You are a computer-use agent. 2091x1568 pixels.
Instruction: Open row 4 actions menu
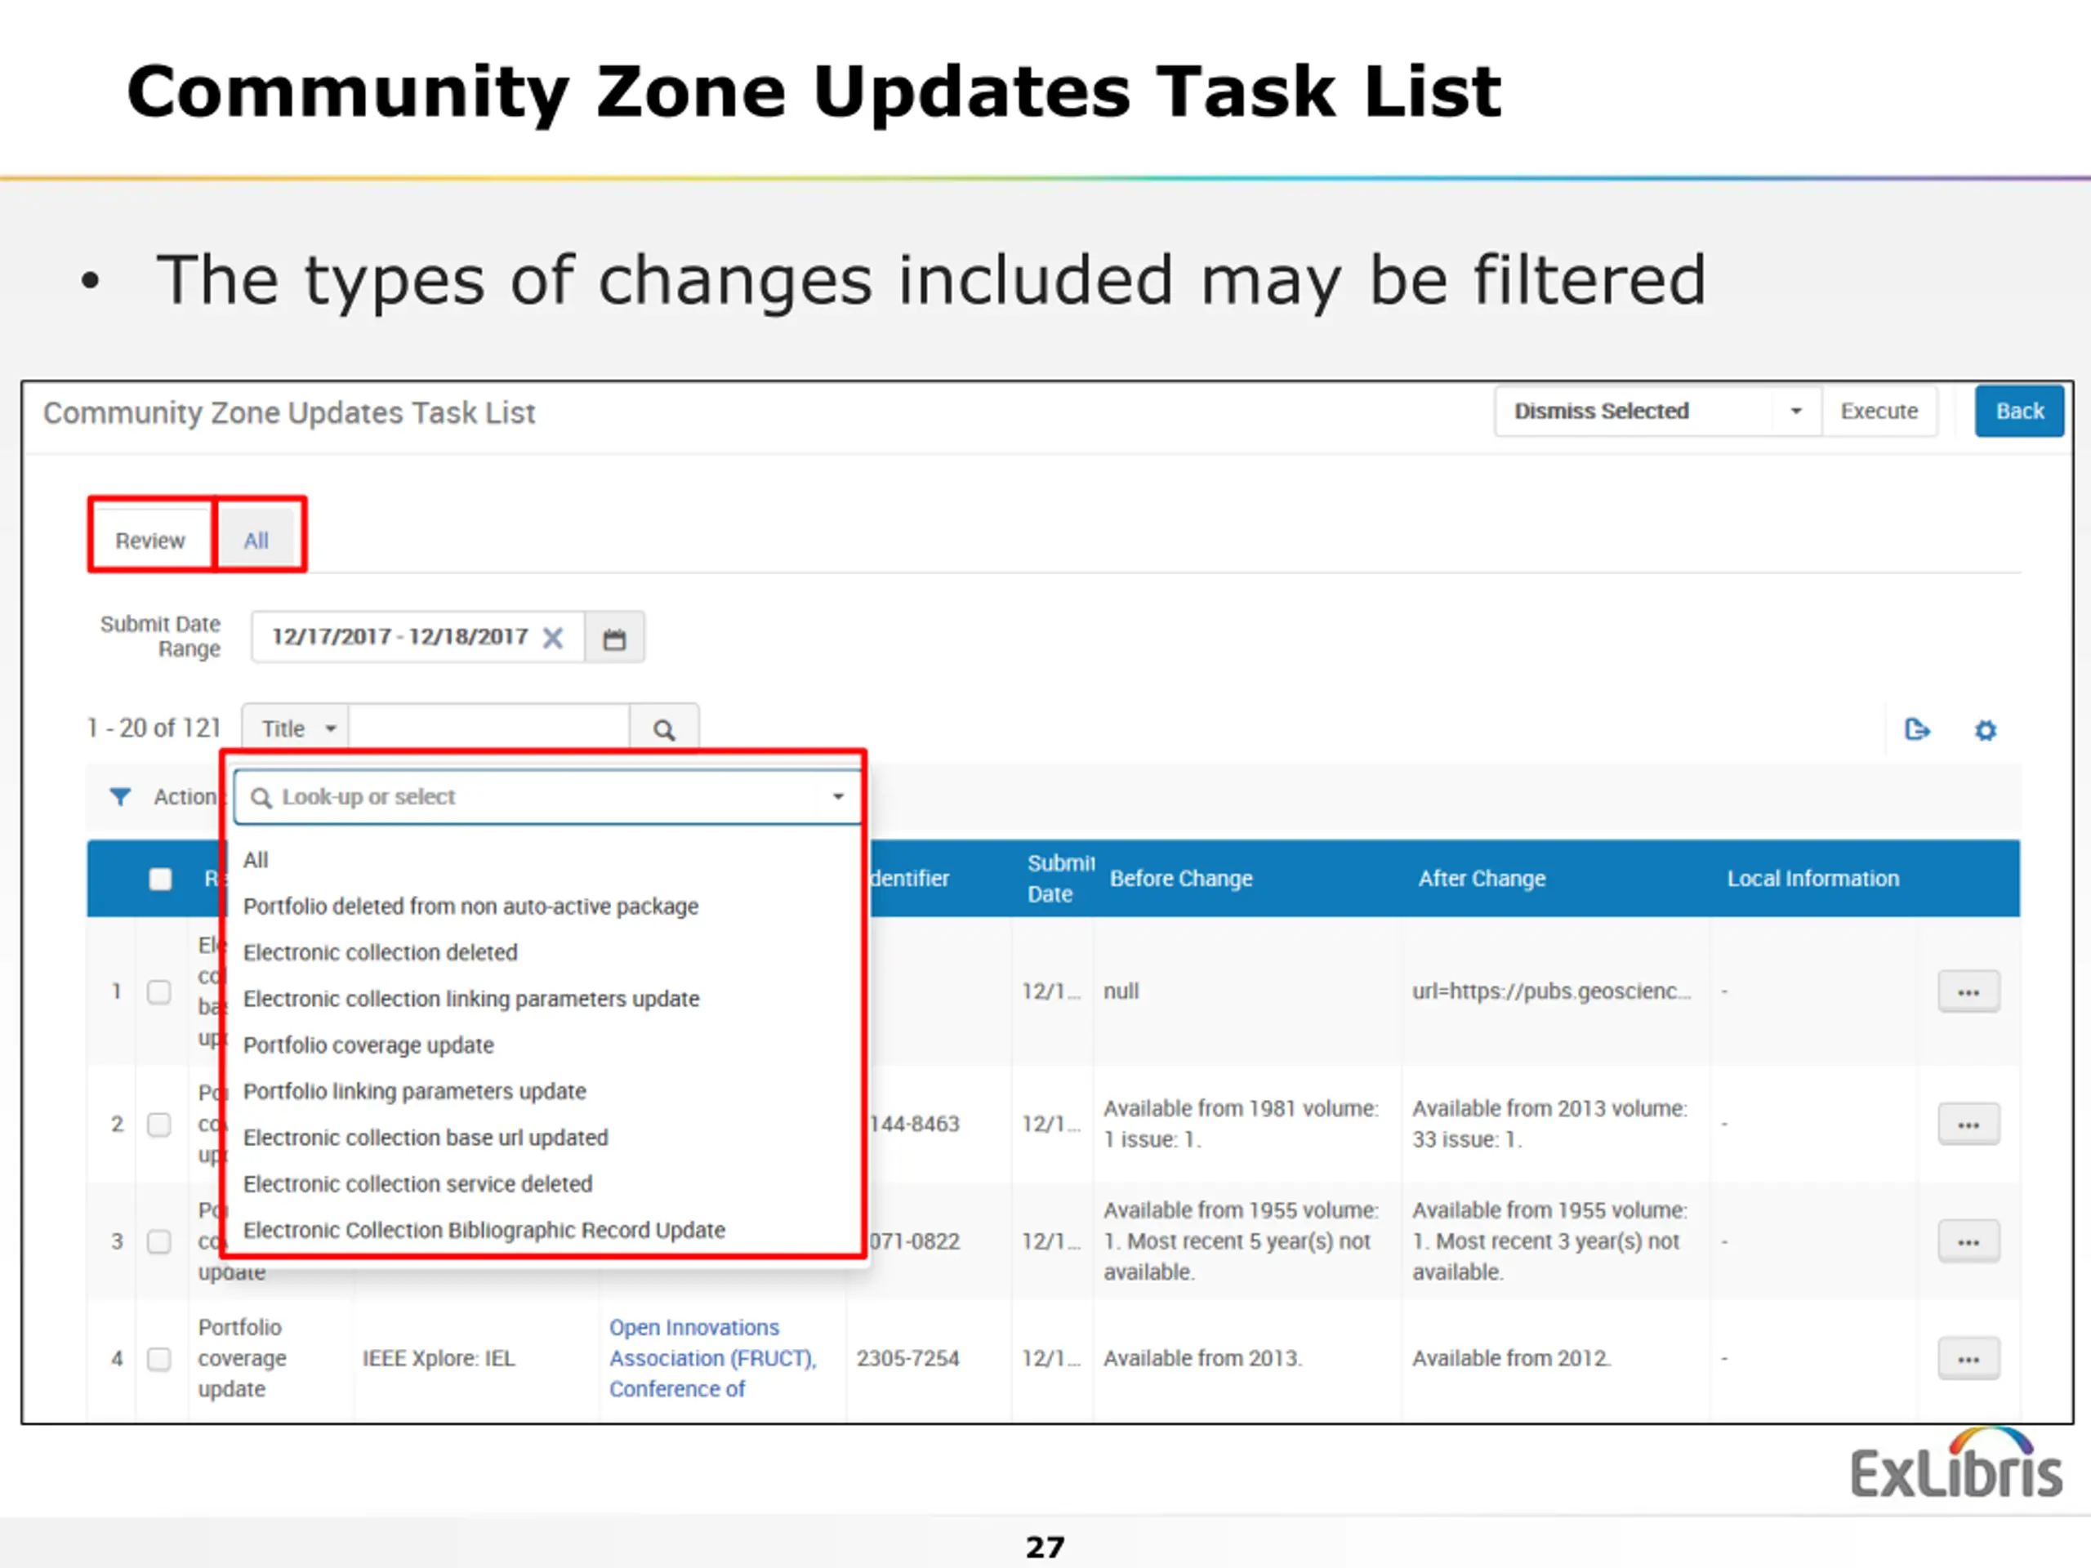[x=1968, y=1358]
